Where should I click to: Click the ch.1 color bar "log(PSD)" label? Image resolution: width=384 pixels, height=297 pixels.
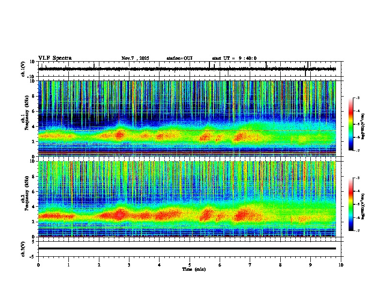click(x=363, y=126)
